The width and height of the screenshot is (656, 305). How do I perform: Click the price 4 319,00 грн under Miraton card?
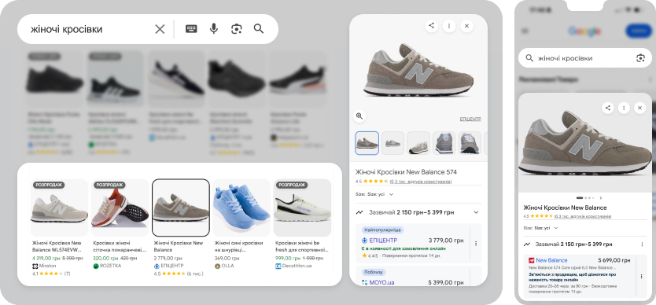click(x=46, y=258)
